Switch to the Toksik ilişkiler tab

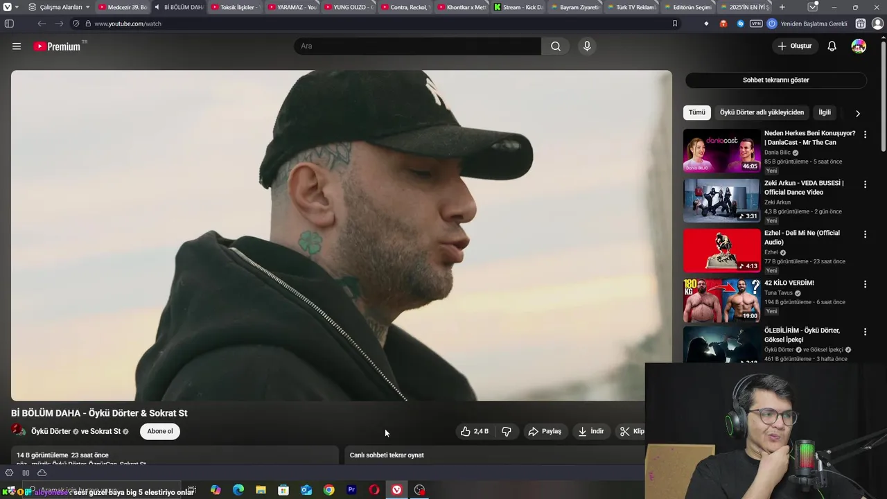(x=234, y=7)
